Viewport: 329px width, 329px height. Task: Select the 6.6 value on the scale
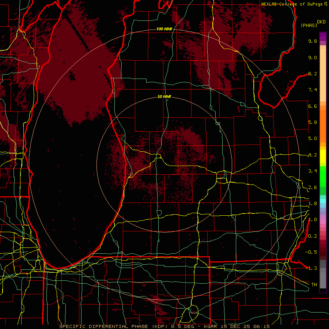(313, 106)
